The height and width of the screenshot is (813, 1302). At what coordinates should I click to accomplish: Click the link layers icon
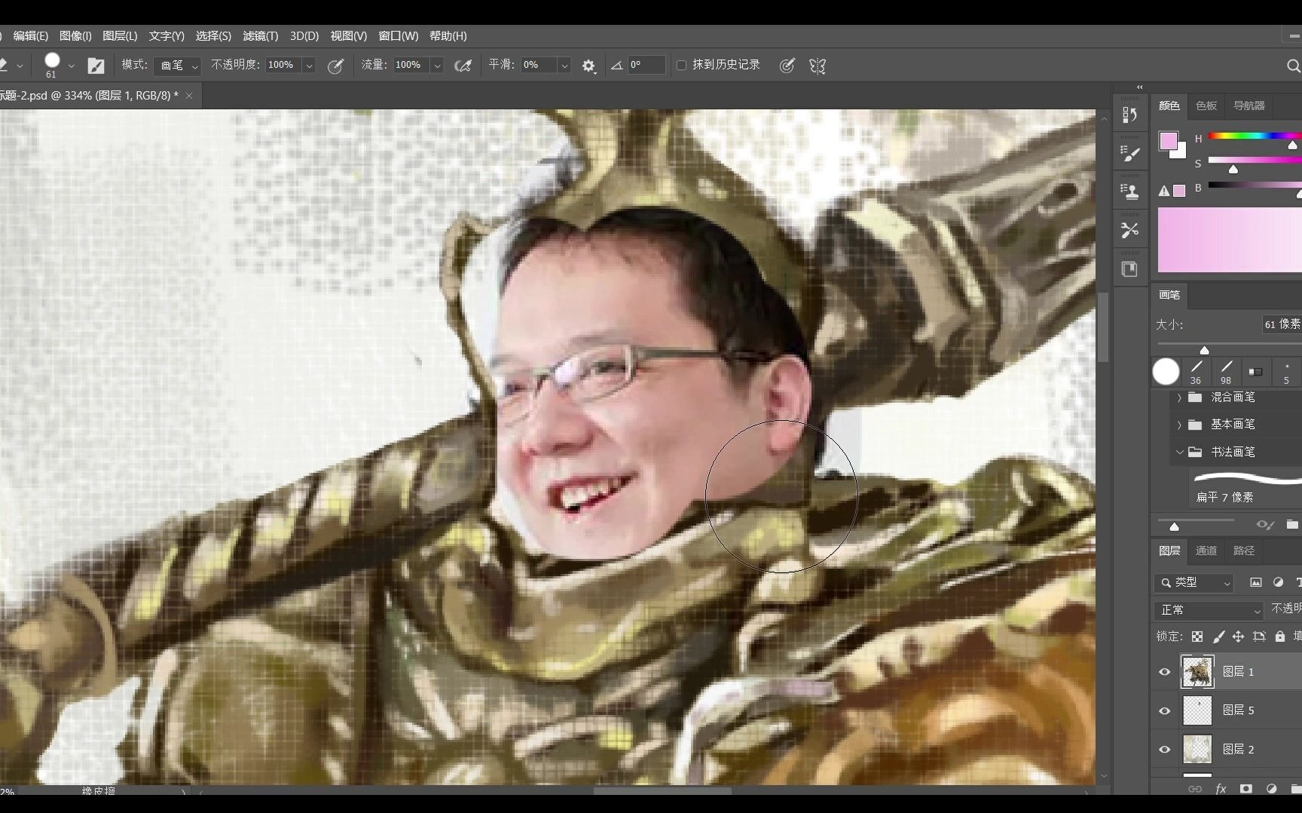tap(1195, 789)
